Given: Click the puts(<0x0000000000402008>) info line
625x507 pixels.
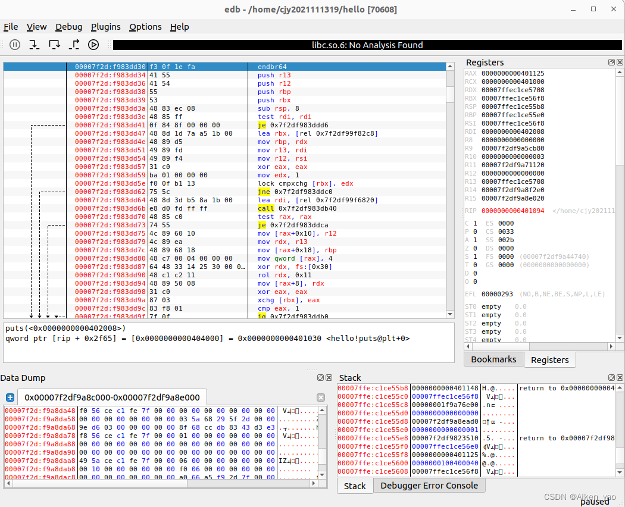Looking at the screenshot, I should coord(65,328).
